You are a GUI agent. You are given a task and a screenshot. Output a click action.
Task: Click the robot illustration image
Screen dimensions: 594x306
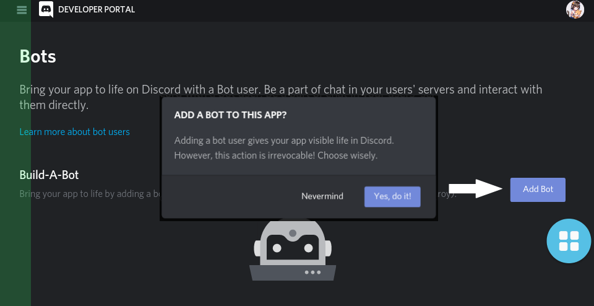tap(293, 250)
